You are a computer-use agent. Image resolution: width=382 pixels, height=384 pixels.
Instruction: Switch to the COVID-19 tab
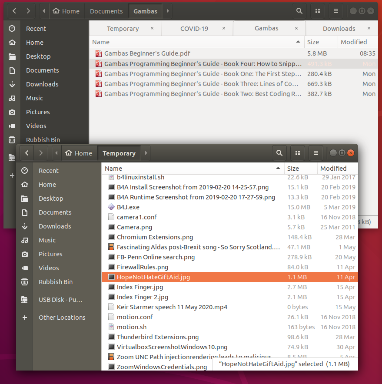[194, 29]
